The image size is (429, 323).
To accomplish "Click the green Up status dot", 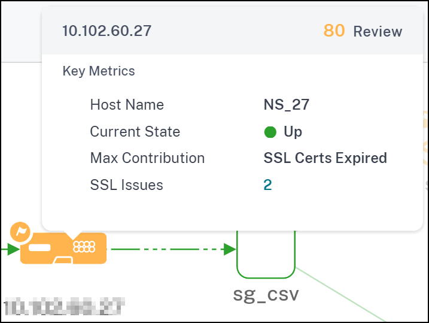I will (x=270, y=132).
